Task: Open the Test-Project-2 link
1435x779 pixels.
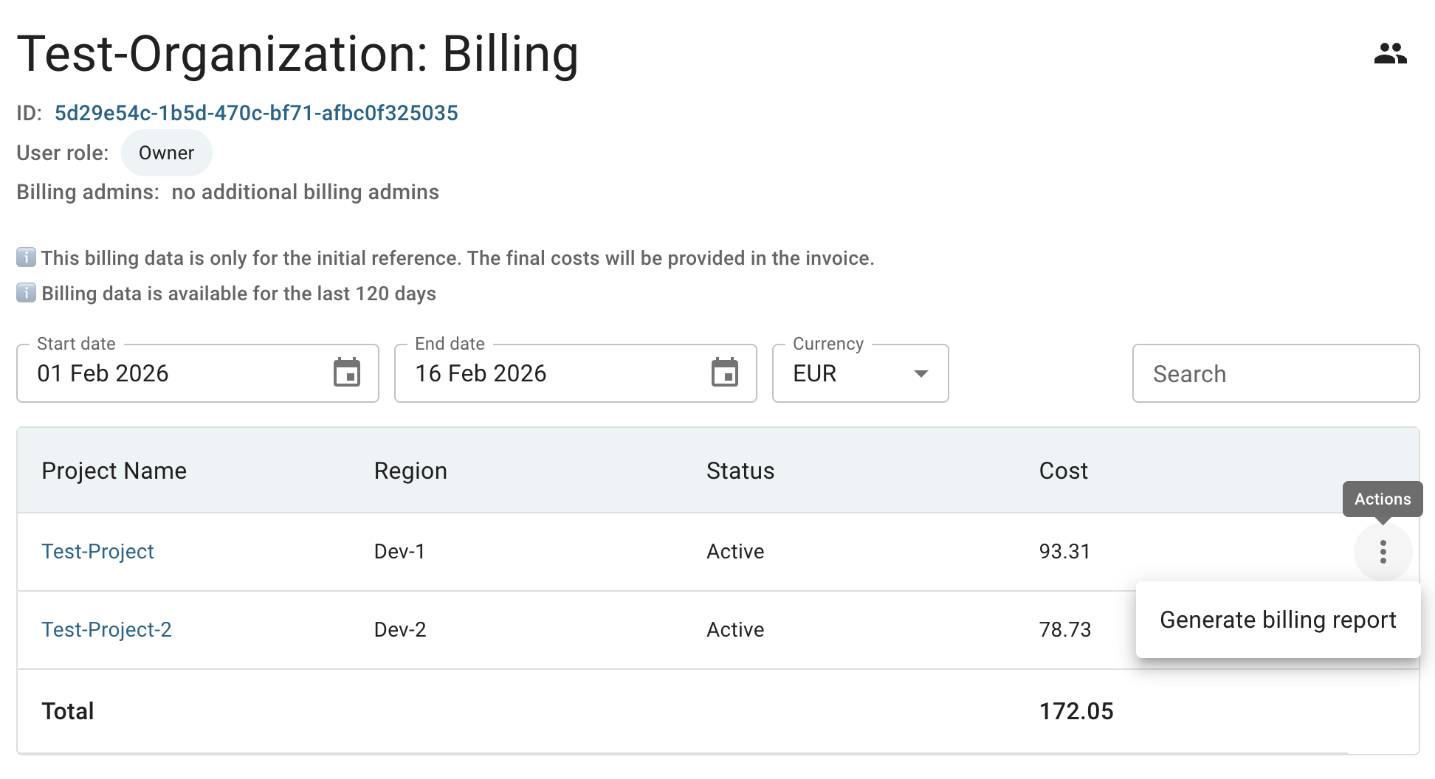Action: pos(106,630)
